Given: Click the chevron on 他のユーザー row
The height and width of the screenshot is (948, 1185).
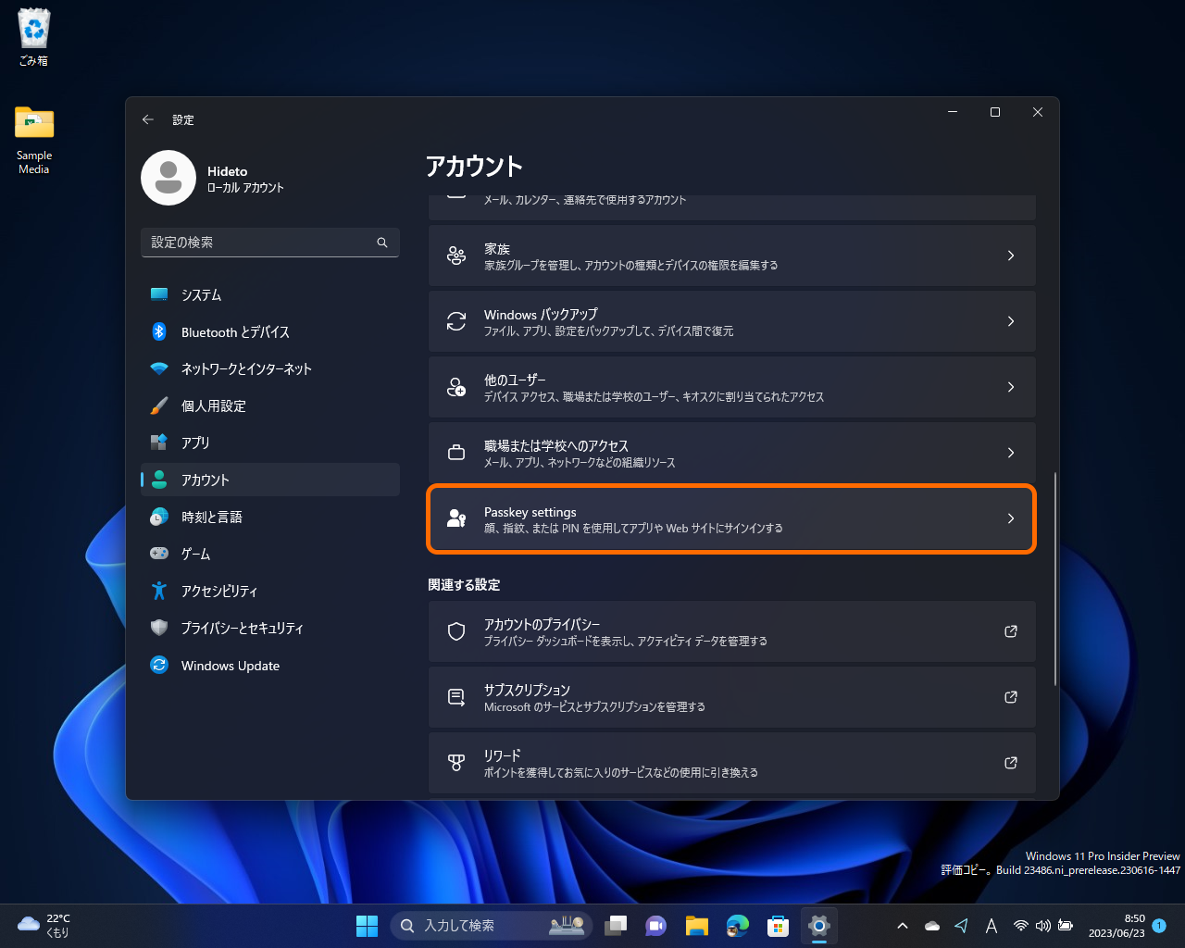Looking at the screenshot, I should [1010, 387].
